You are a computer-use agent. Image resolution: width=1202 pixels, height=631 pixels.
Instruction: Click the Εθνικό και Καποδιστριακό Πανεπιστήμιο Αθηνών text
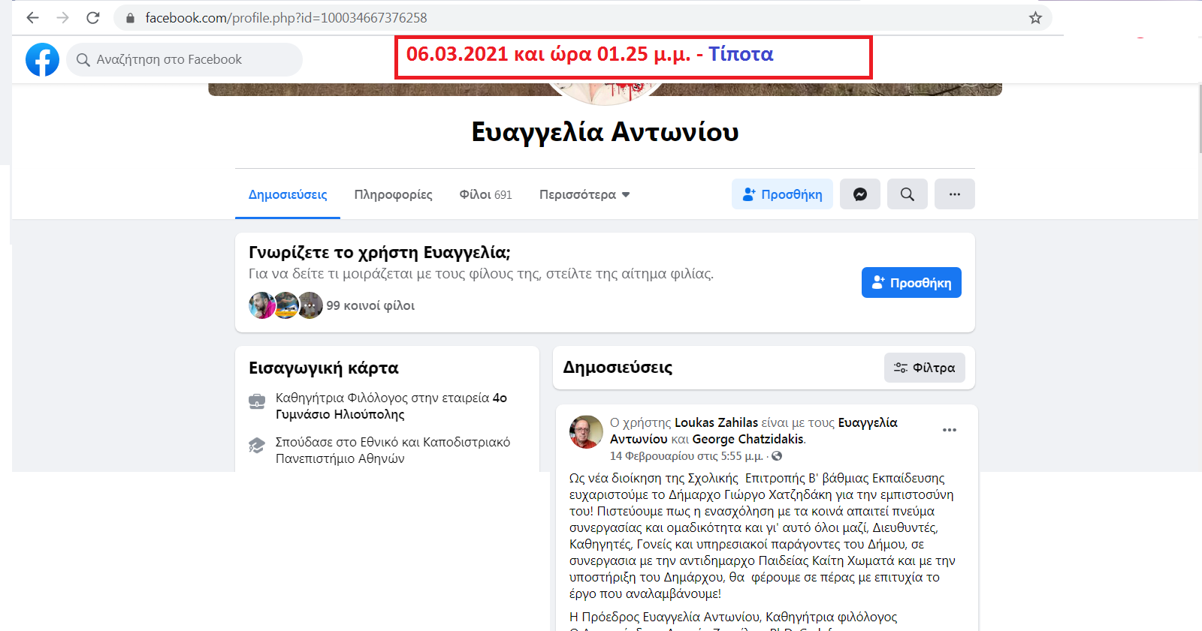[x=393, y=450]
